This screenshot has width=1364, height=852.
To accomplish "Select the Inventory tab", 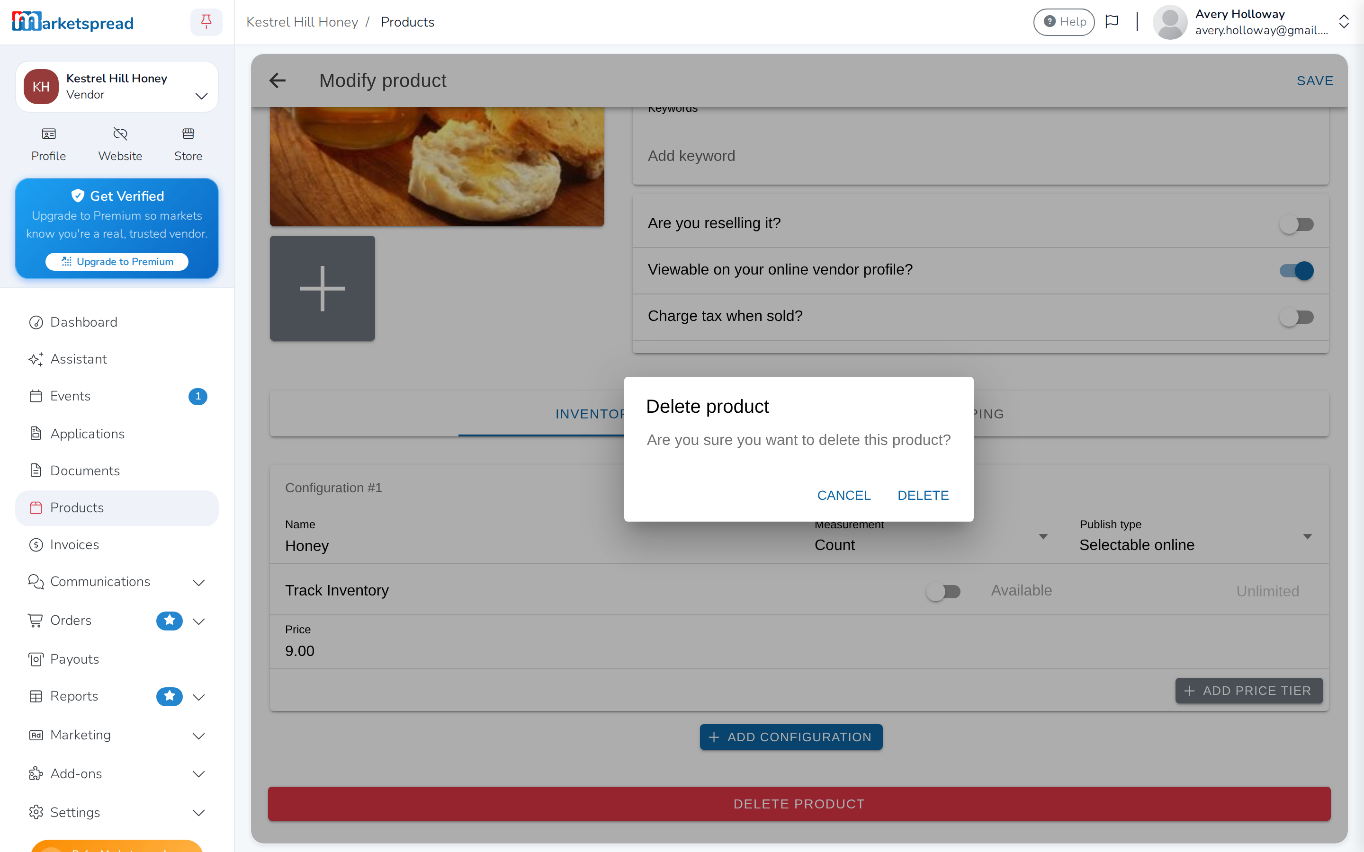I will [590, 414].
